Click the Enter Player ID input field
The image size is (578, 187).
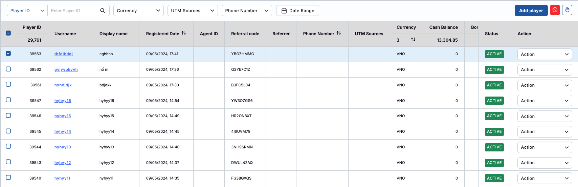pyautogui.click(x=73, y=11)
